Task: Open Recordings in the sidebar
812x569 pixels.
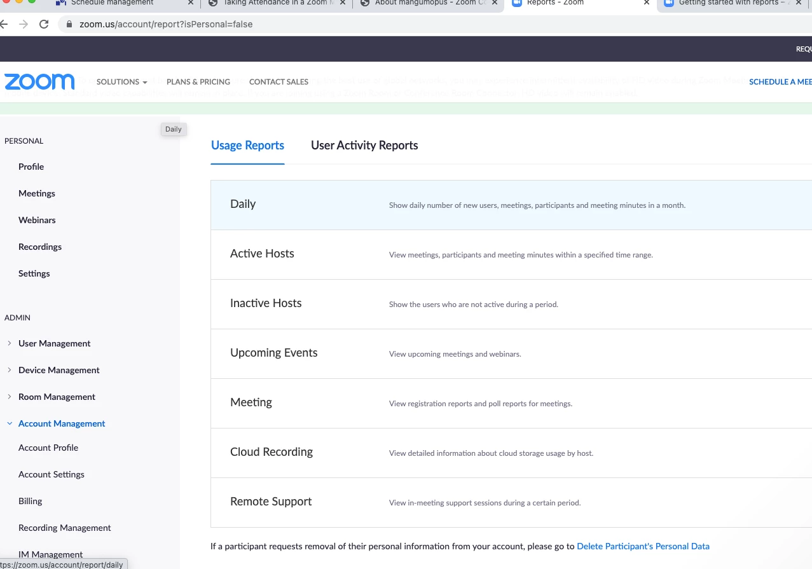Action: [40, 247]
